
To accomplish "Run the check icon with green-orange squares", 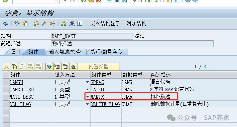I will 36,24.
